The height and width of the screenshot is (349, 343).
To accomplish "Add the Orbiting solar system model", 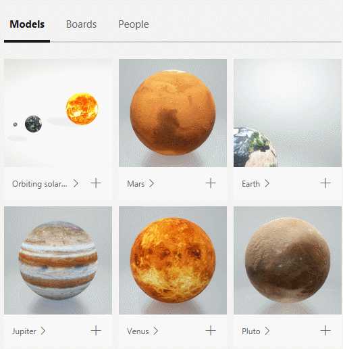I will [x=96, y=183].
